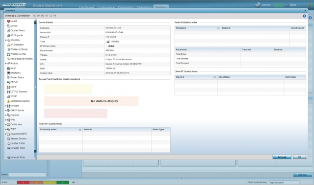Click the Client MAC column header
314x185 pixels.
pos(251,77)
